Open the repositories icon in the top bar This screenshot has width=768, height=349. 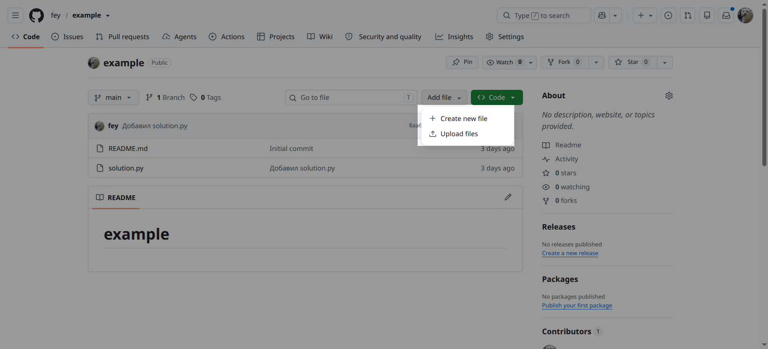coord(707,16)
